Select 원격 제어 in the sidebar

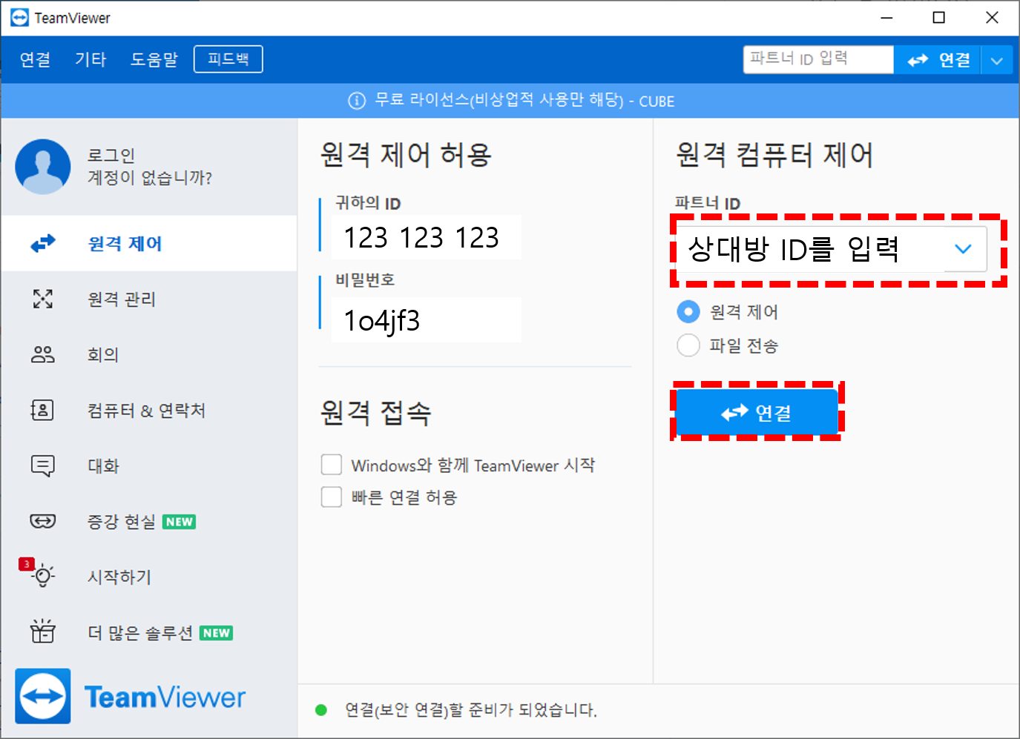pos(149,243)
